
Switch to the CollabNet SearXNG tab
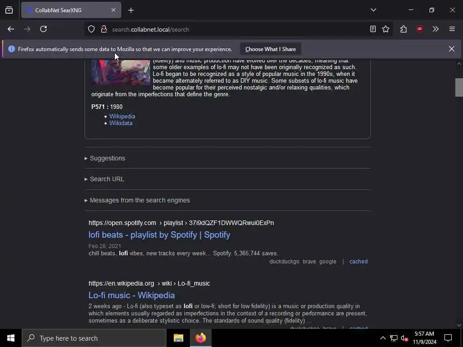(x=71, y=10)
